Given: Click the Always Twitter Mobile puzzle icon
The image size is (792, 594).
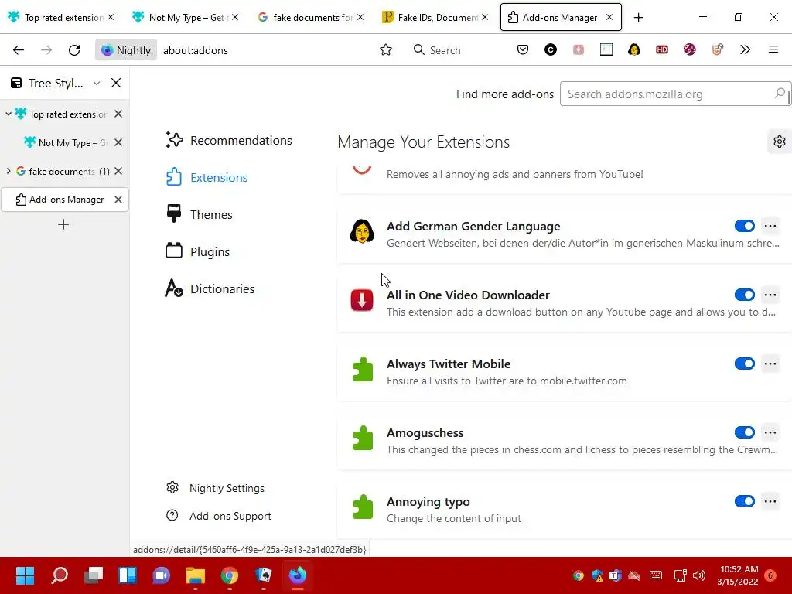Looking at the screenshot, I should (x=362, y=369).
